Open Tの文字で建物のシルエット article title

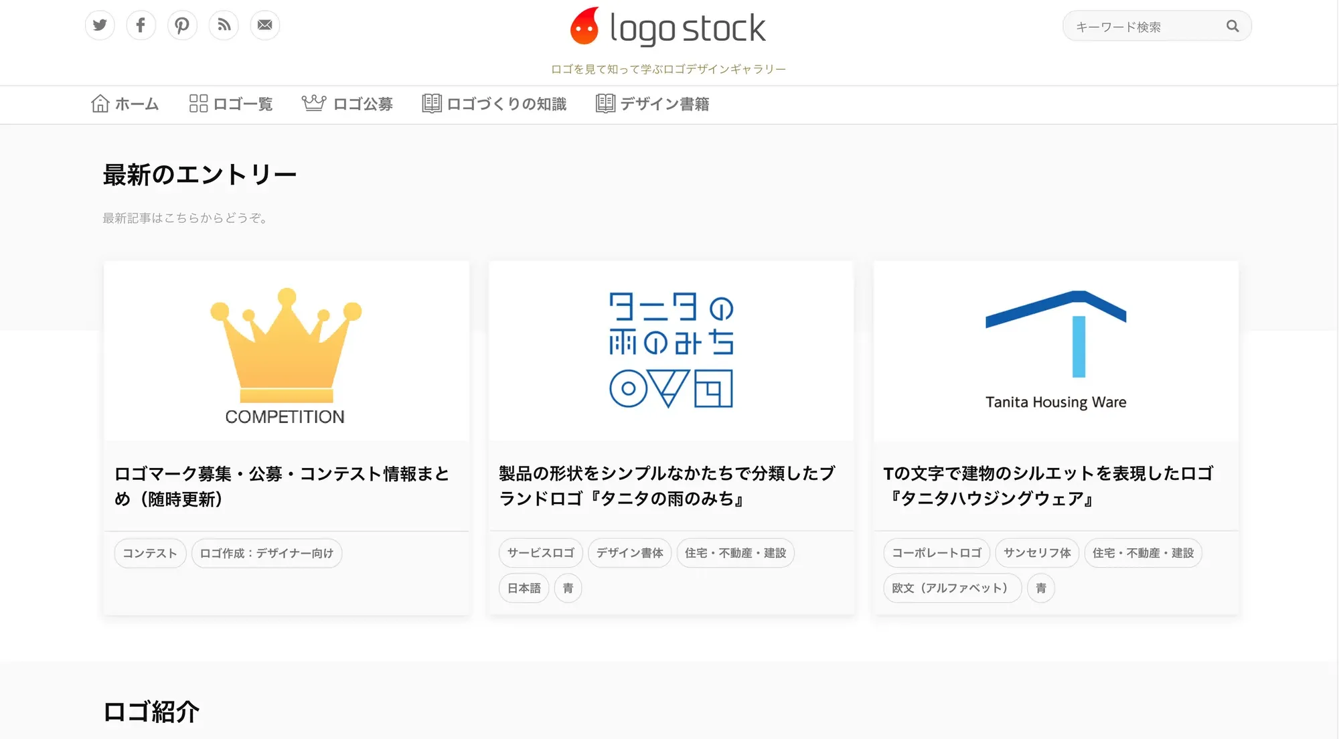tap(1048, 486)
